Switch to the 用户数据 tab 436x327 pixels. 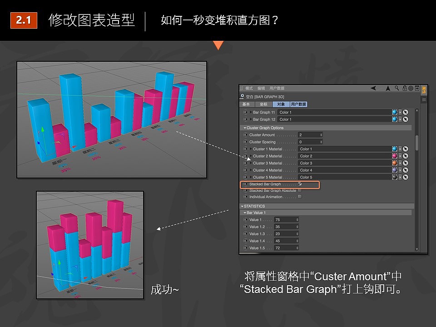[x=299, y=104]
